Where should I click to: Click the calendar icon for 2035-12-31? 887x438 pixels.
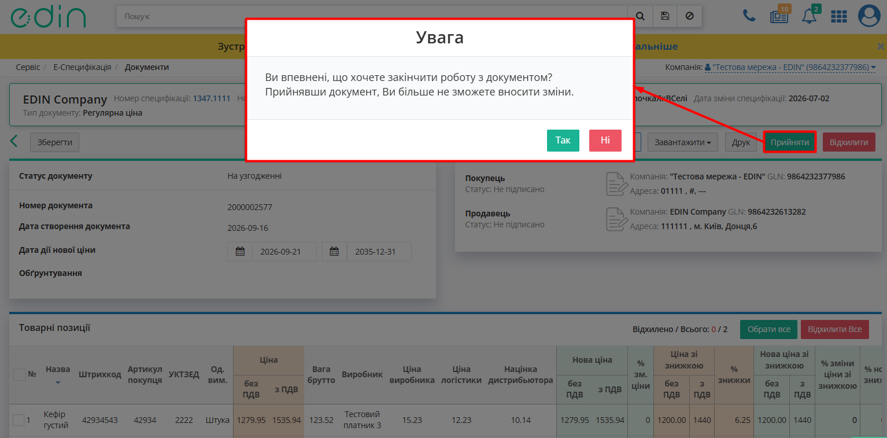tap(334, 252)
